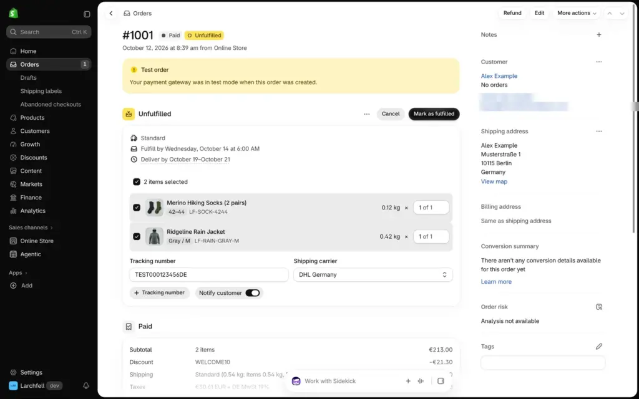Click Rain Jacket quantity field
Screen dimensions: 639x399
pyautogui.click(x=431, y=236)
